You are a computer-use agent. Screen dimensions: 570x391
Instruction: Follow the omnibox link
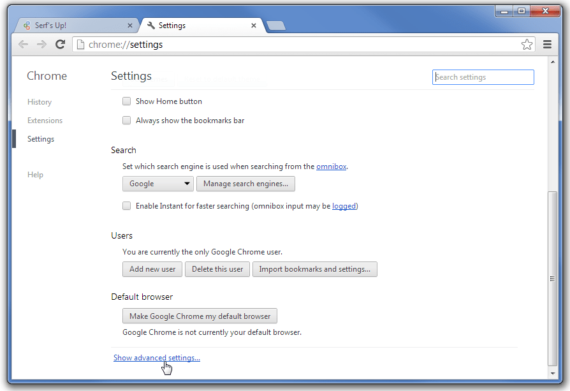(x=331, y=166)
